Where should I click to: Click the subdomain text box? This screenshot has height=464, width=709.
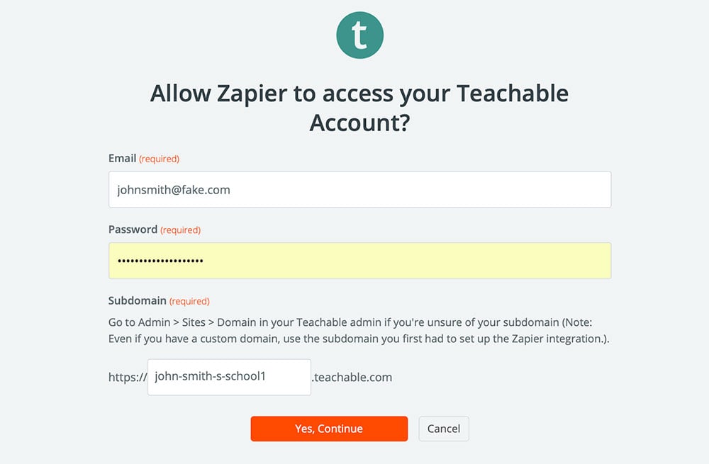pyautogui.click(x=229, y=377)
